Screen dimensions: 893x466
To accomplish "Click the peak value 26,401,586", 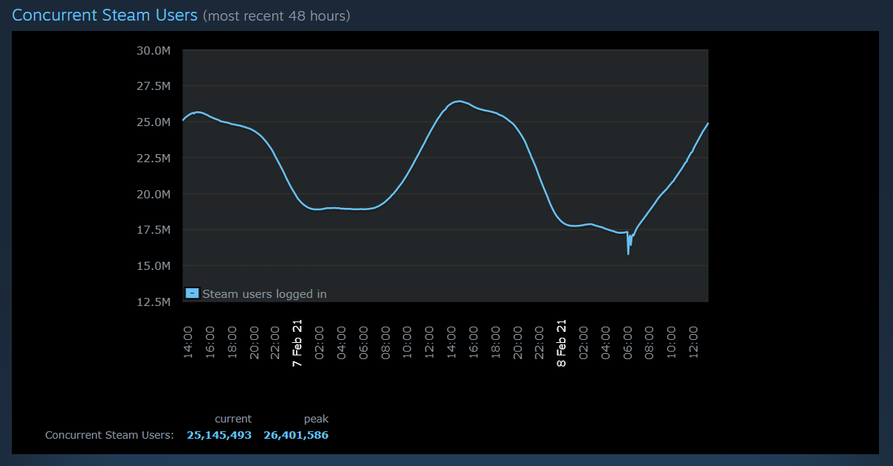I will pos(296,435).
